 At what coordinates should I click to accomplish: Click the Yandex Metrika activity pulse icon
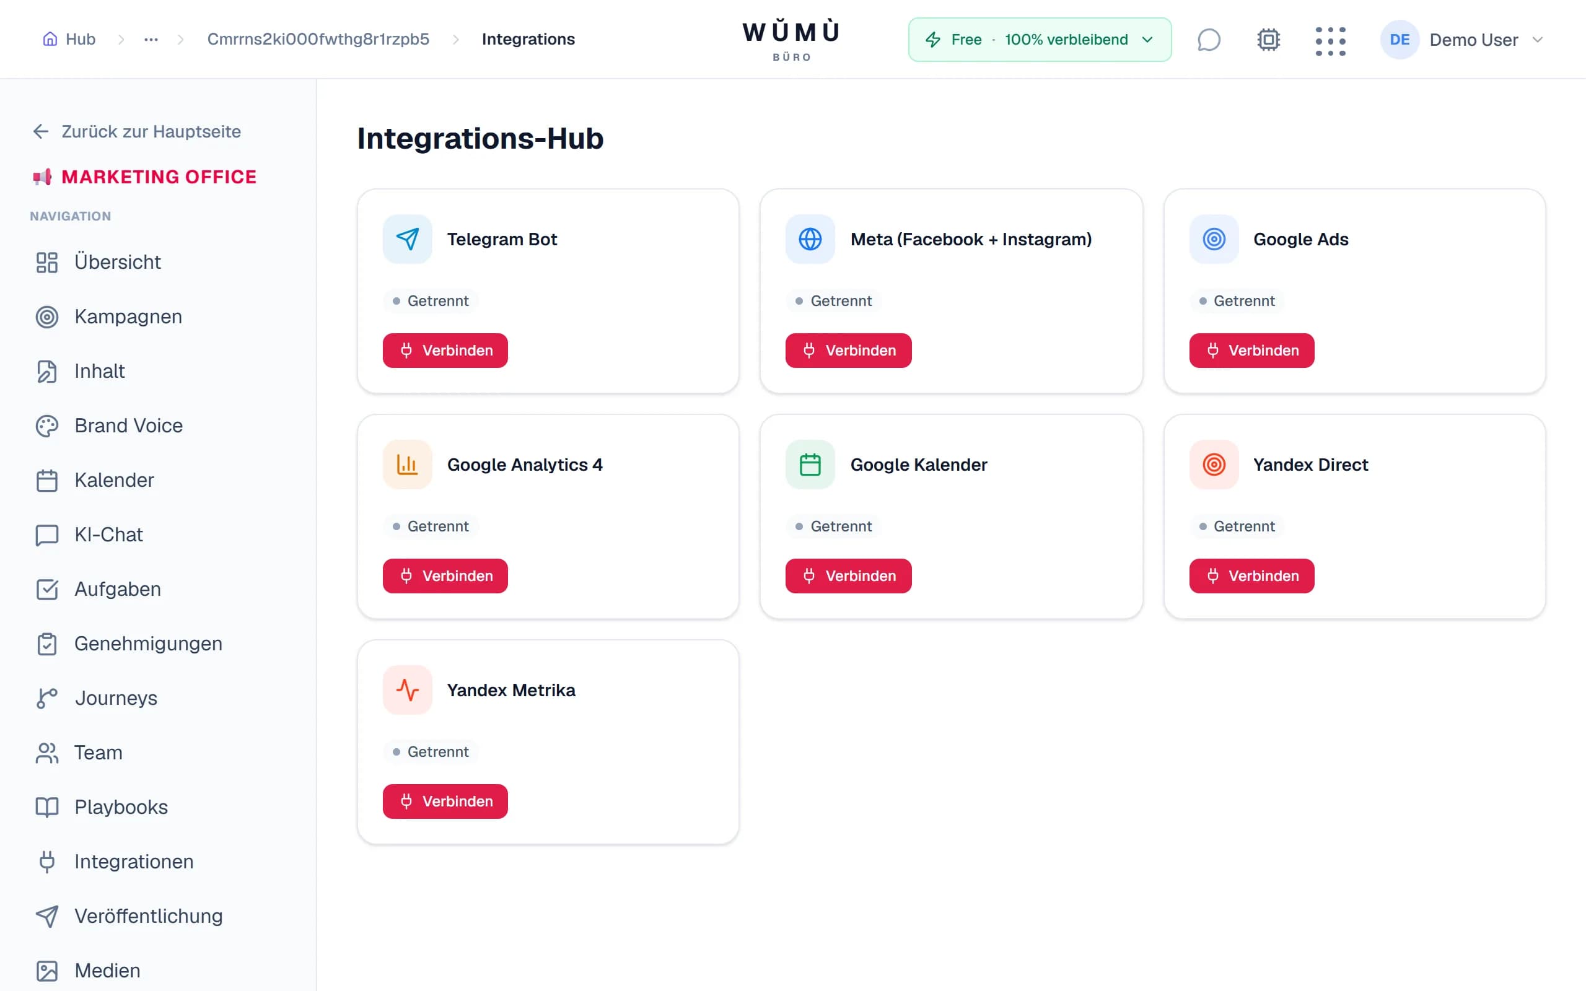point(407,690)
